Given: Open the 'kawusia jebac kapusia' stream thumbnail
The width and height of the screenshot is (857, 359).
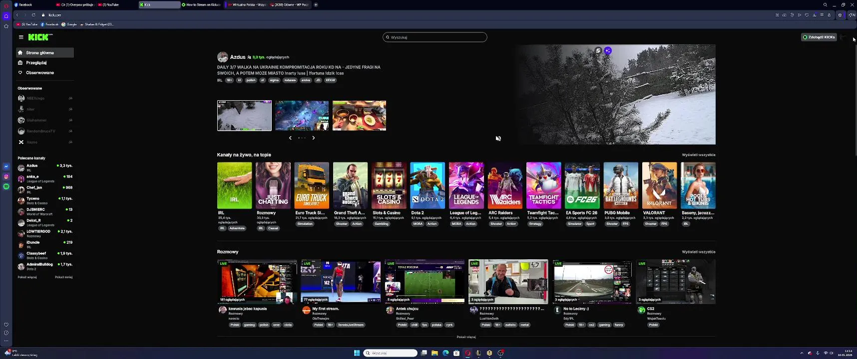Looking at the screenshot, I should 257,281.
